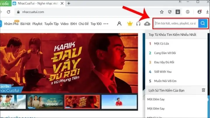Open the Tuyển Tập menu

[51, 24]
